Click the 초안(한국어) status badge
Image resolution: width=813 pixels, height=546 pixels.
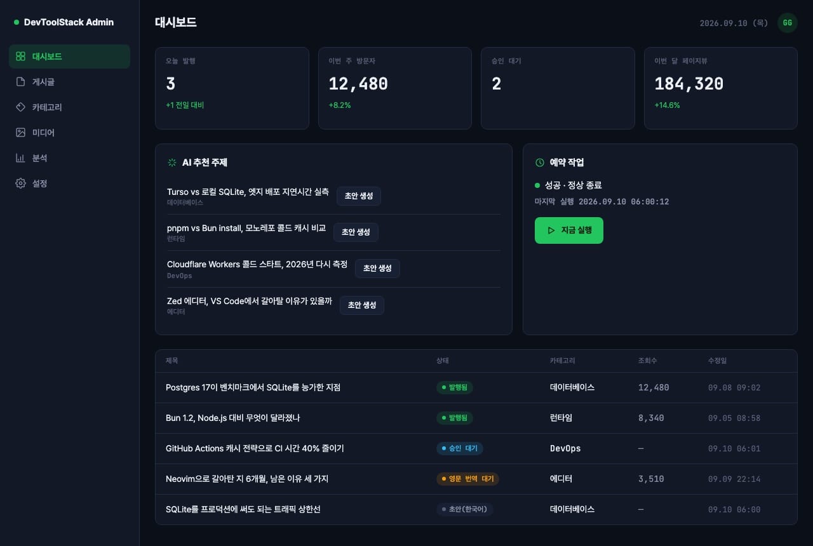(465, 509)
